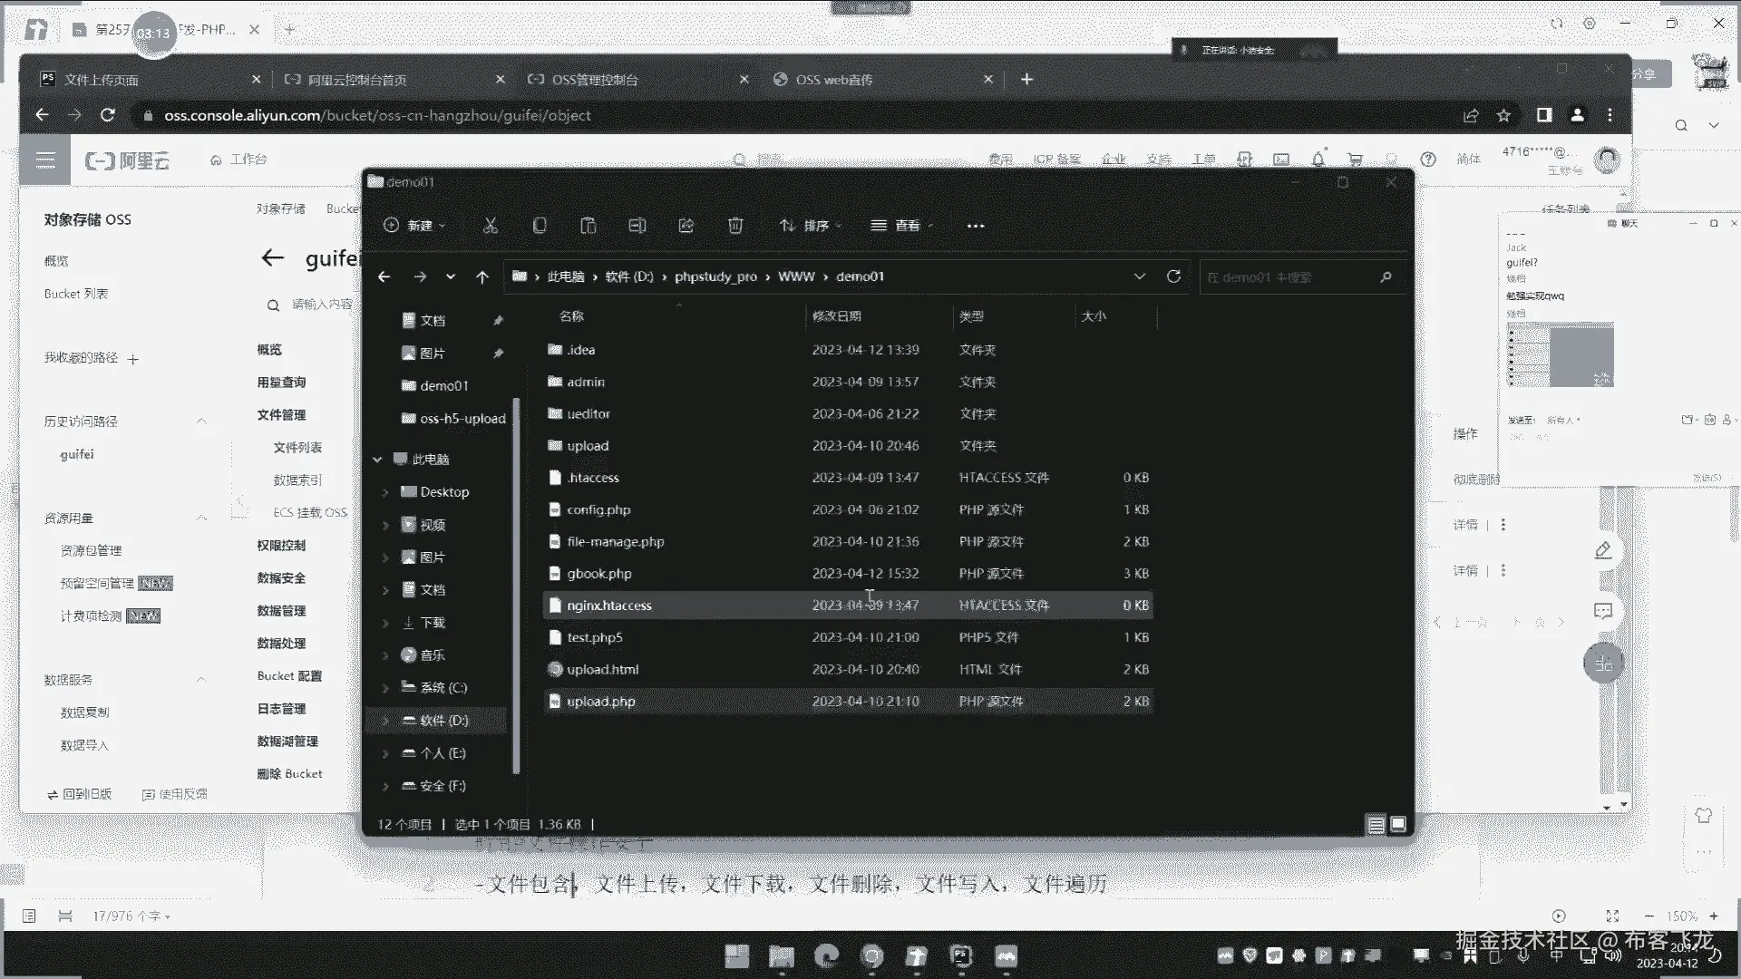This screenshot has height=979, width=1741.
Task: Click the Share icon in Explorer toolbar
Action: point(686,226)
